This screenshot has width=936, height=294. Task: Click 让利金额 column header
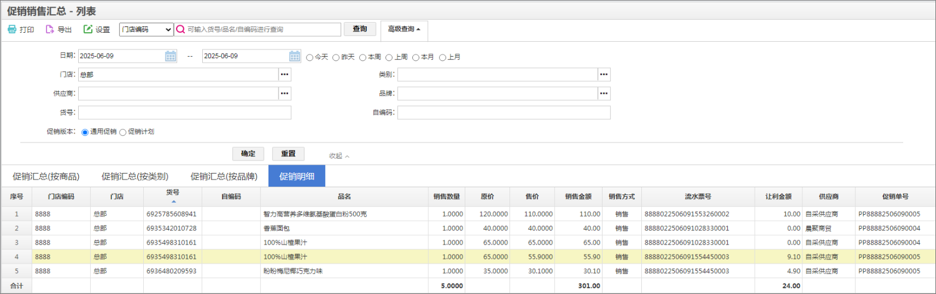click(778, 197)
